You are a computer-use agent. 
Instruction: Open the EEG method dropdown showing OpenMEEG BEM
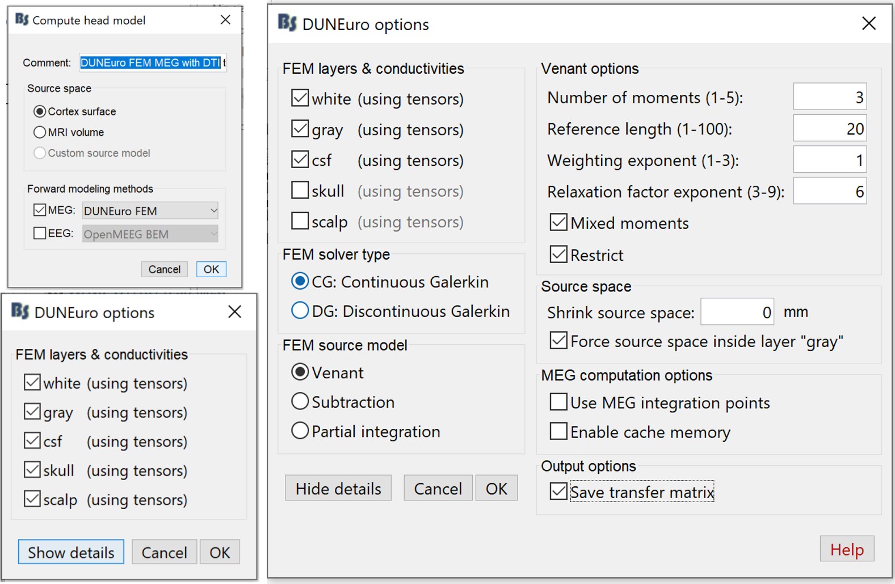click(x=150, y=233)
